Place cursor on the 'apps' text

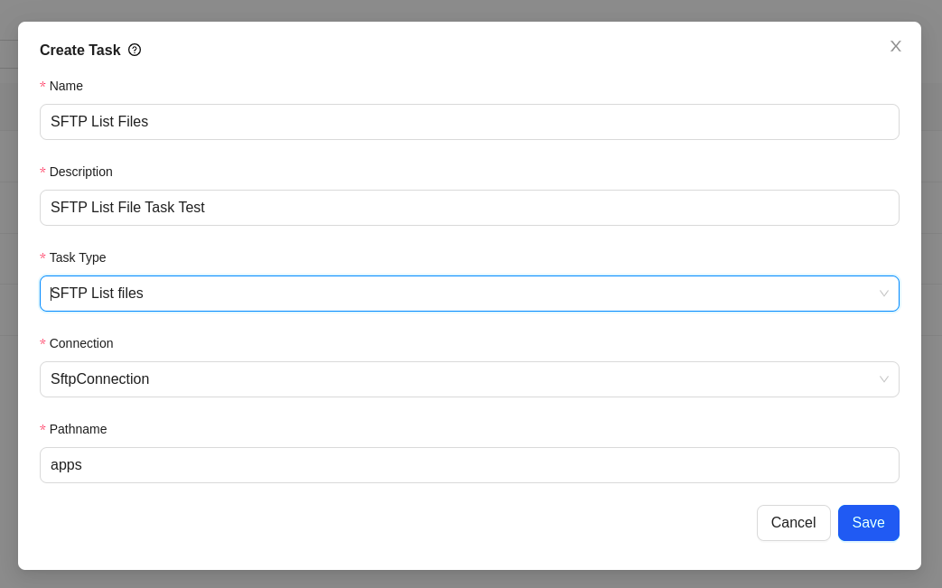pyautogui.click(x=66, y=465)
